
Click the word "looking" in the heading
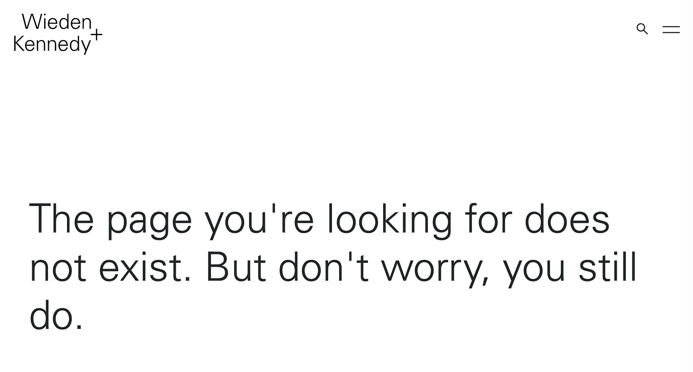pyautogui.click(x=390, y=220)
